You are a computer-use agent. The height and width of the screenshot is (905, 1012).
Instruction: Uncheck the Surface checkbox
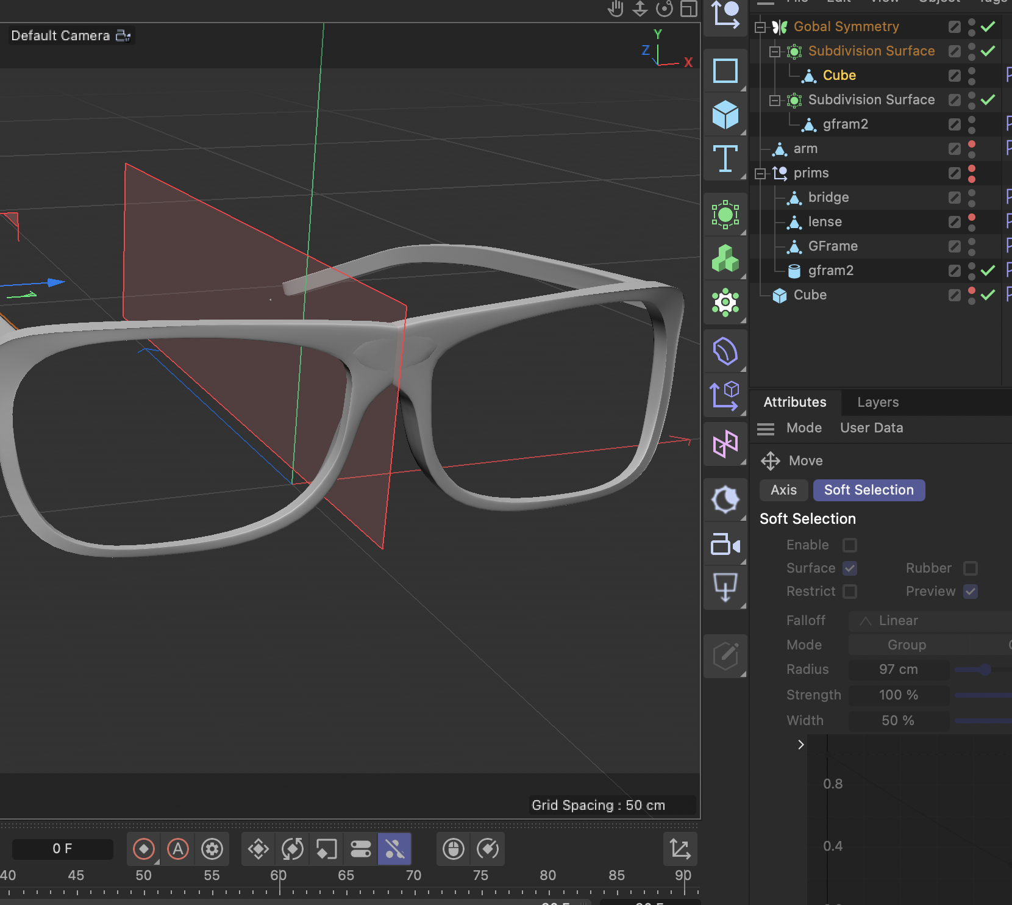850,568
